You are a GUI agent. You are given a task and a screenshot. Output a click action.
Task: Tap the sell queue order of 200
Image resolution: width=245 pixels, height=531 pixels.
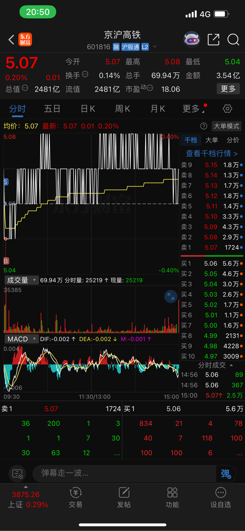pos(54,424)
